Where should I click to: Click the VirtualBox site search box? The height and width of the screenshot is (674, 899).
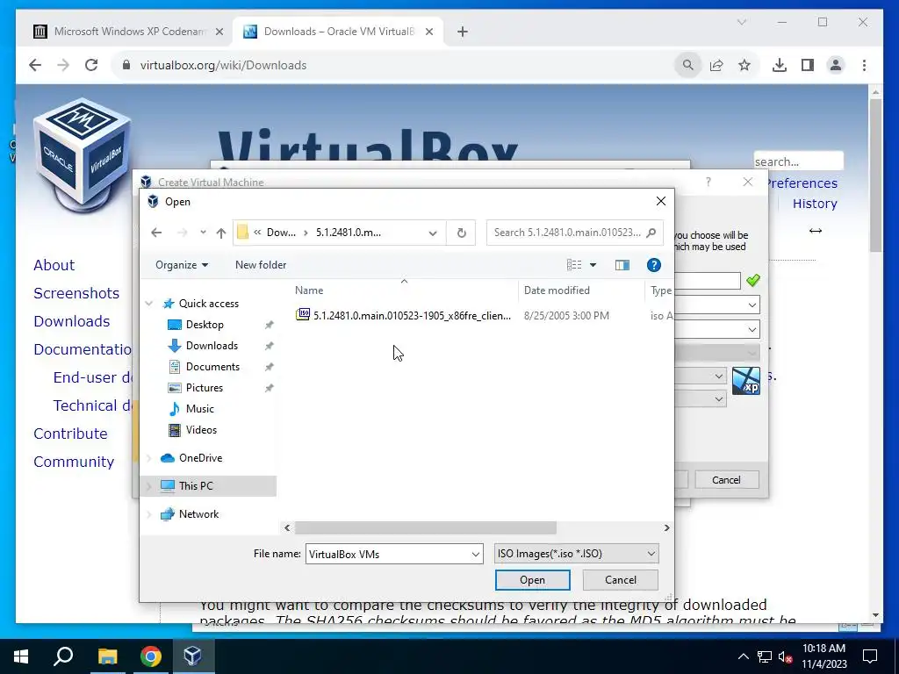pyautogui.click(x=798, y=161)
